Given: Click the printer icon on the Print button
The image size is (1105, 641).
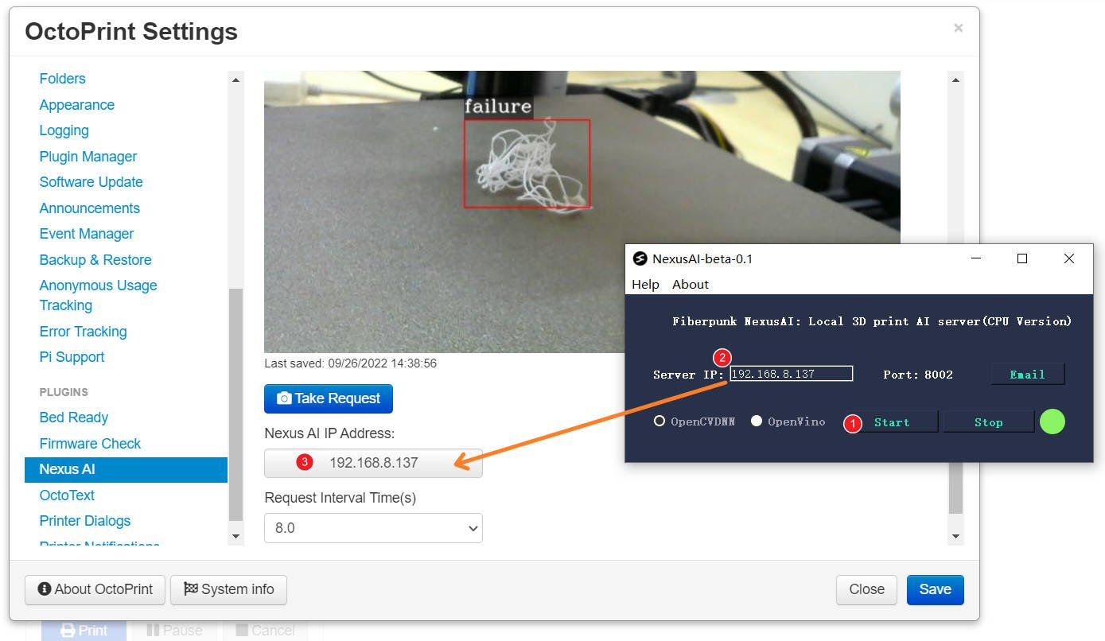Looking at the screenshot, I should [x=66, y=630].
